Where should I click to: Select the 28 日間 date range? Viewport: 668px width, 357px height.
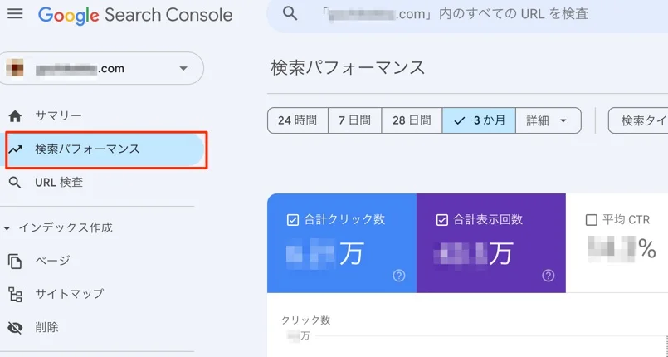tap(412, 120)
